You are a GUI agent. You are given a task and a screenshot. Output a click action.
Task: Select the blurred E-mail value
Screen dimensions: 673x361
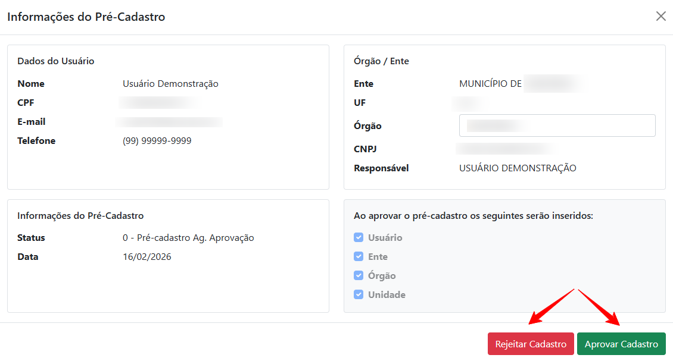[169, 122]
